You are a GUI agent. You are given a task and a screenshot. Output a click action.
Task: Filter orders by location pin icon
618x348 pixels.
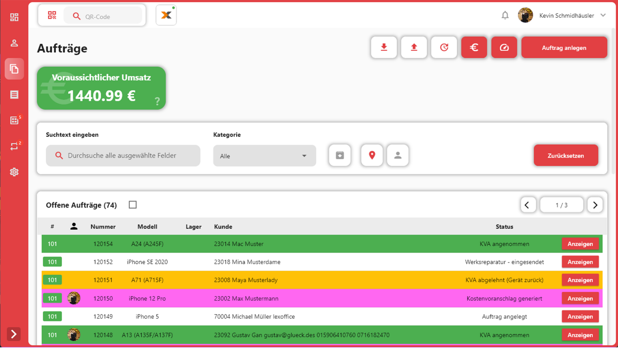click(x=372, y=155)
